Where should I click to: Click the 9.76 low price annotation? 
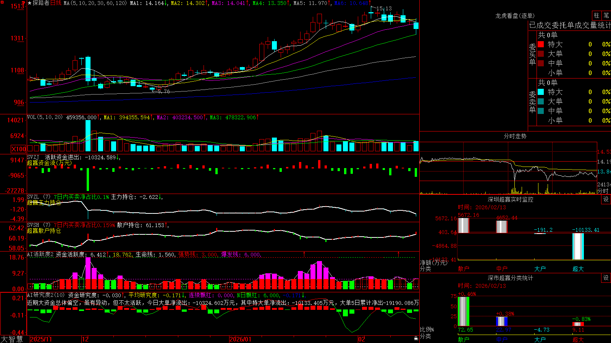click(x=163, y=91)
